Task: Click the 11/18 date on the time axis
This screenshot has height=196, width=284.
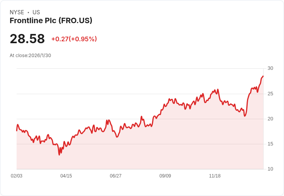Action: point(215,176)
